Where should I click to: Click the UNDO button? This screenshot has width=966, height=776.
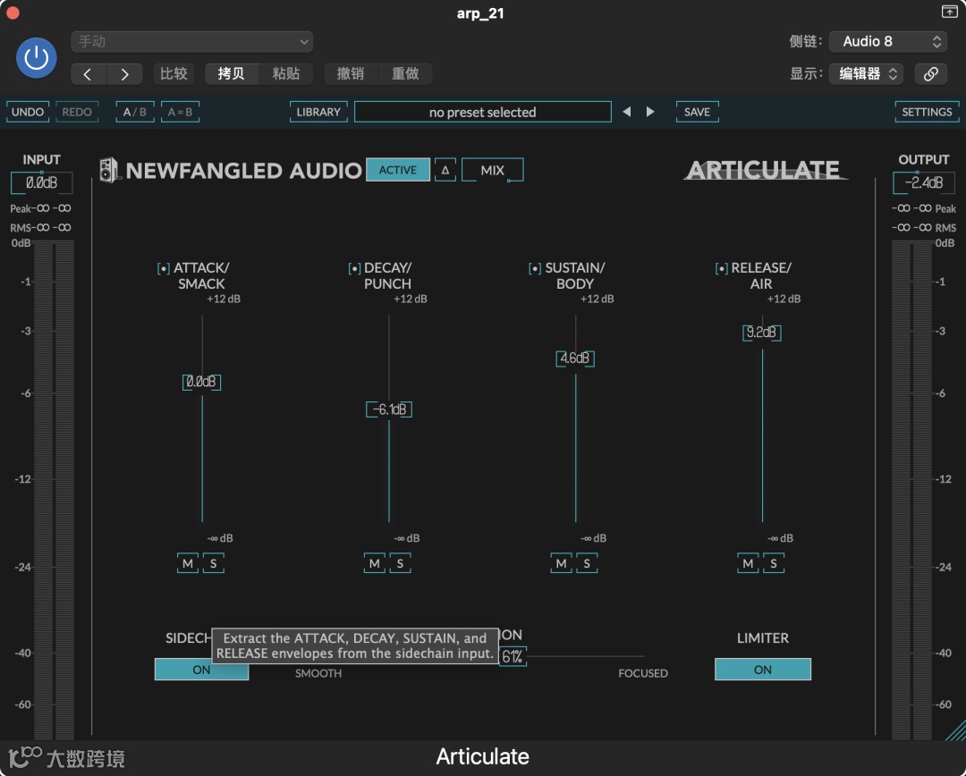tap(28, 112)
